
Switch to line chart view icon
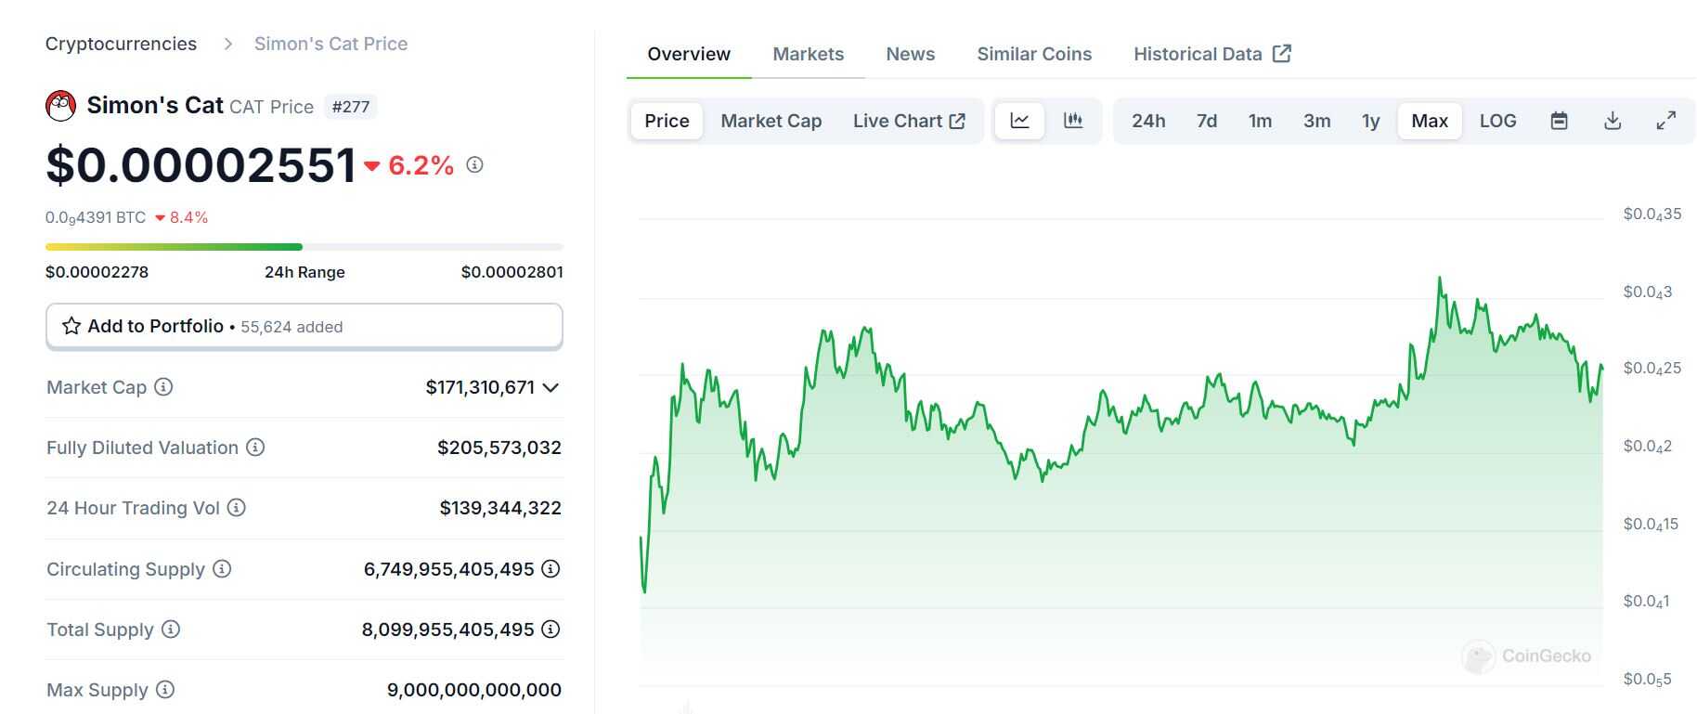(1019, 121)
